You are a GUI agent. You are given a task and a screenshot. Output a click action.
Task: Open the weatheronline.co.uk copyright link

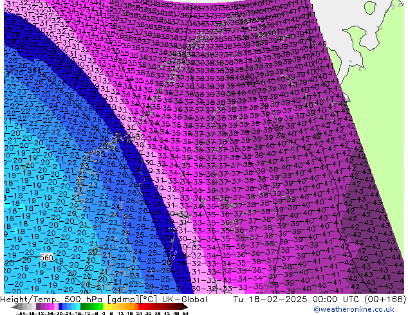click(x=354, y=309)
